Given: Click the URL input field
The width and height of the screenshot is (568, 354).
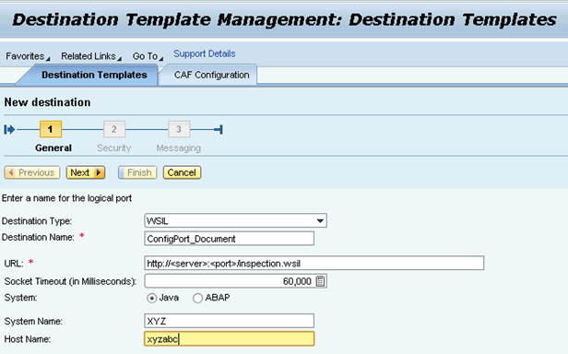Looking at the screenshot, I should pyautogui.click(x=314, y=263).
